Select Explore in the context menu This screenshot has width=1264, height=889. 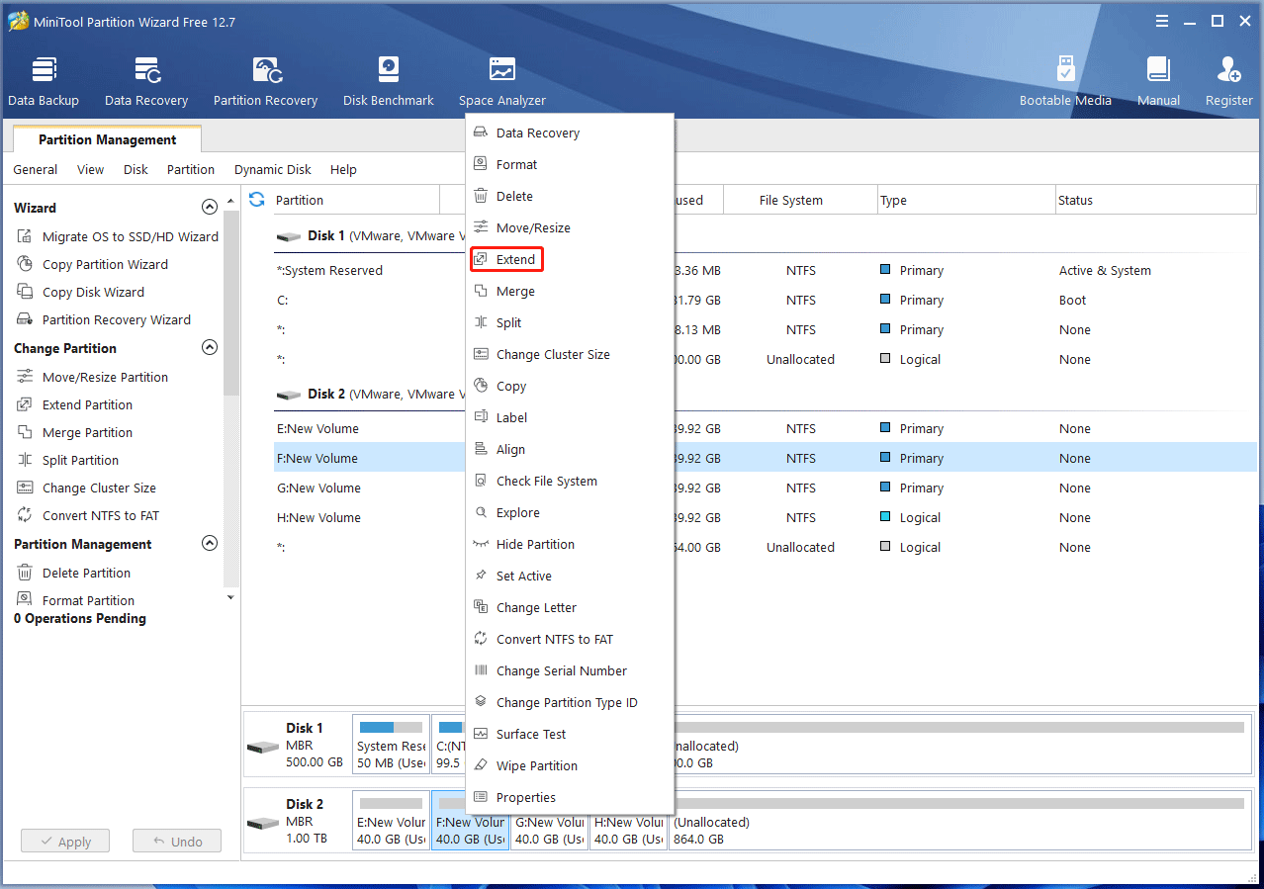tap(570, 512)
